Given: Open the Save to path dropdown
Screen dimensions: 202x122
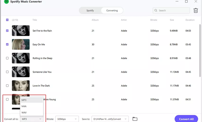Looking at the screenshot, I should [x=110, y=119].
